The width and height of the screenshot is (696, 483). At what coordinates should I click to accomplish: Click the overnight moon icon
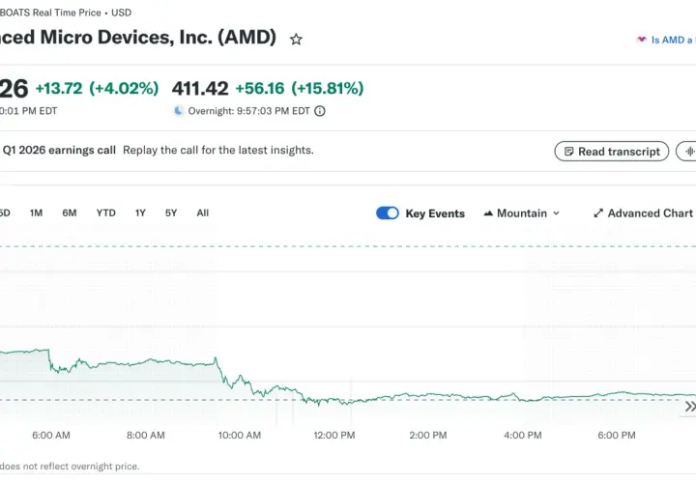pyautogui.click(x=178, y=110)
